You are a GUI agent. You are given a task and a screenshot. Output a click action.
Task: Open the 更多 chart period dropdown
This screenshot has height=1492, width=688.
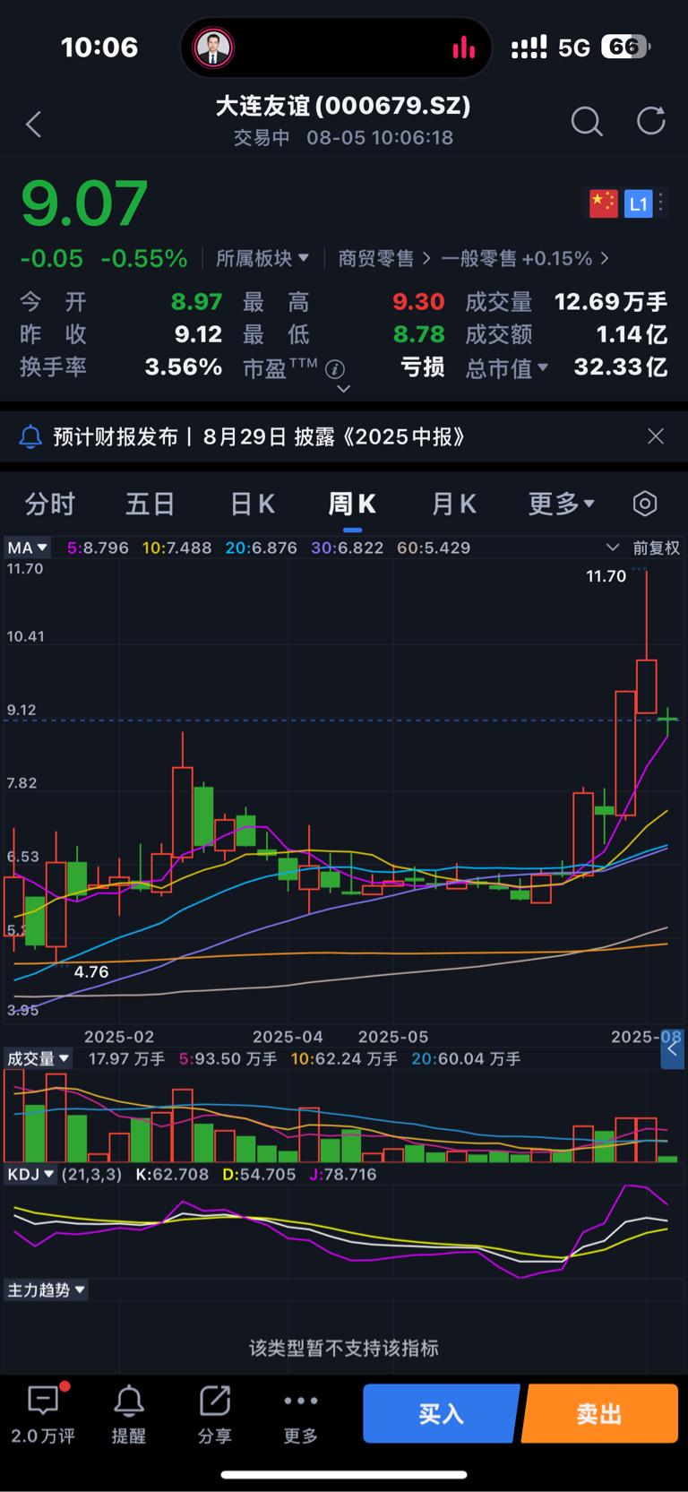coord(561,504)
